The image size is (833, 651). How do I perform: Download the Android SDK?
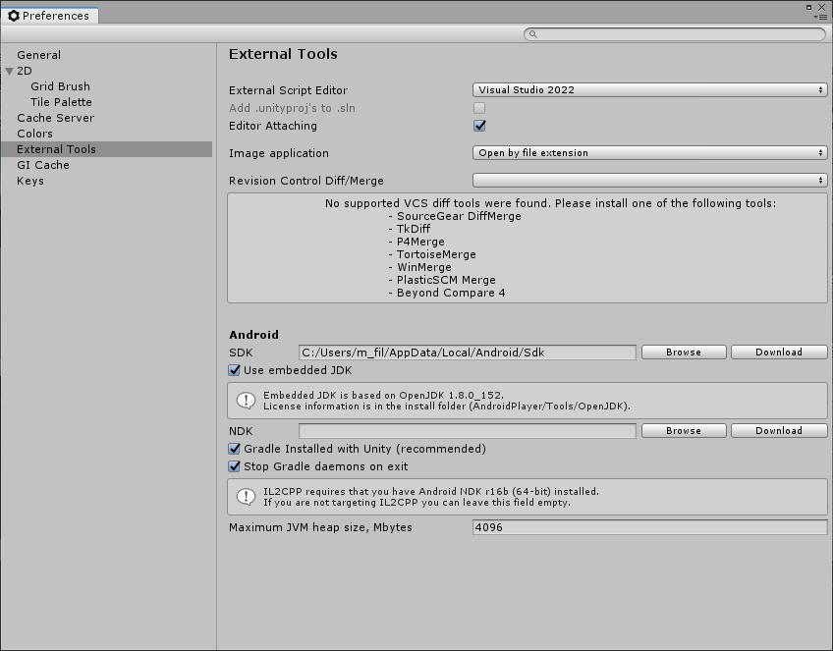pos(779,353)
